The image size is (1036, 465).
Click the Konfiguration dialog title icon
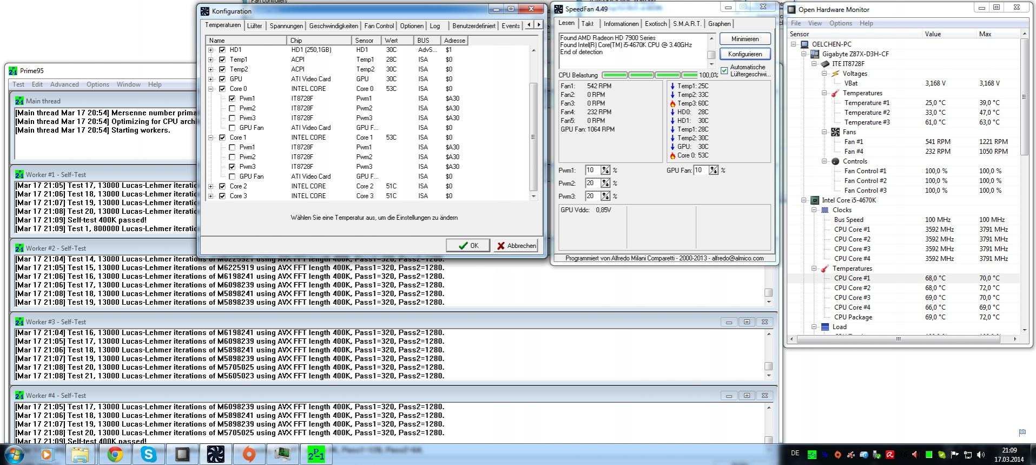205,11
